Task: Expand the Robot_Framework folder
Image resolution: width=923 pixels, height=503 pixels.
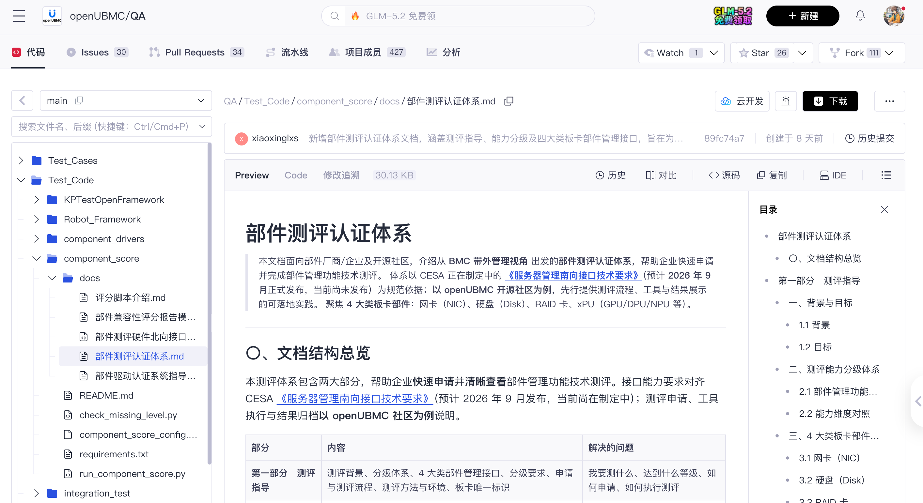Action: coord(36,219)
